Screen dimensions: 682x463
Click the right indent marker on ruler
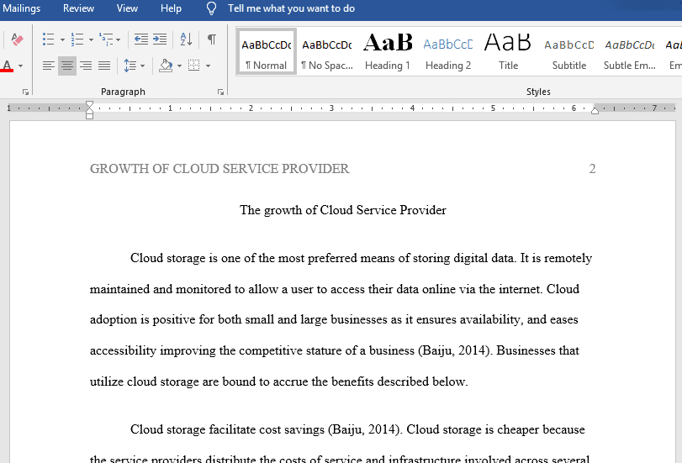(x=595, y=111)
